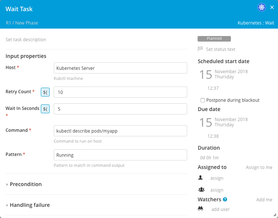The width and height of the screenshot is (278, 218).
Task: Click the Assign to me link
Action: click(x=259, y=167)
